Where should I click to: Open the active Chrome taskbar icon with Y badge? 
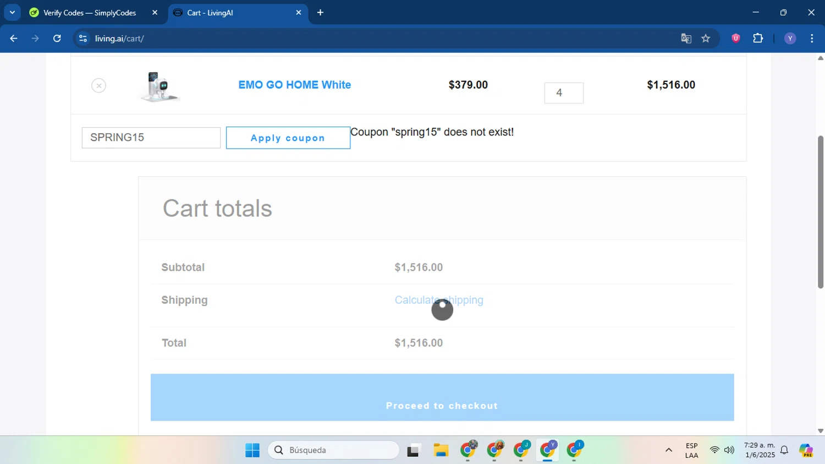[x=548, y=450]
